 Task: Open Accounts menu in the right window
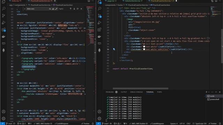(100, 111)
